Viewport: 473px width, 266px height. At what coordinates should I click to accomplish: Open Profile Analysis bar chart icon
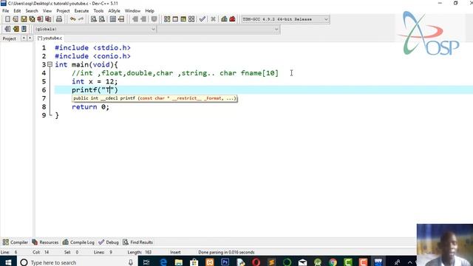pyautogui.click(x=224, y=19)
